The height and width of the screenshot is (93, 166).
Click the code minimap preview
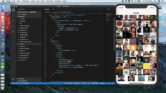(110, 17)
